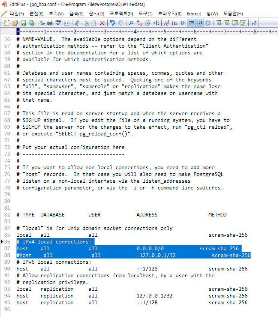The width and height of the screenshot is (278, 317).
Task: Click the Open file folder icon
Action: point(15,23)
